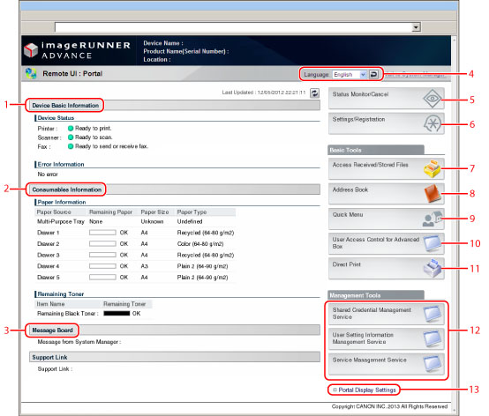Click the apply language switch icon

pos(373,74)
